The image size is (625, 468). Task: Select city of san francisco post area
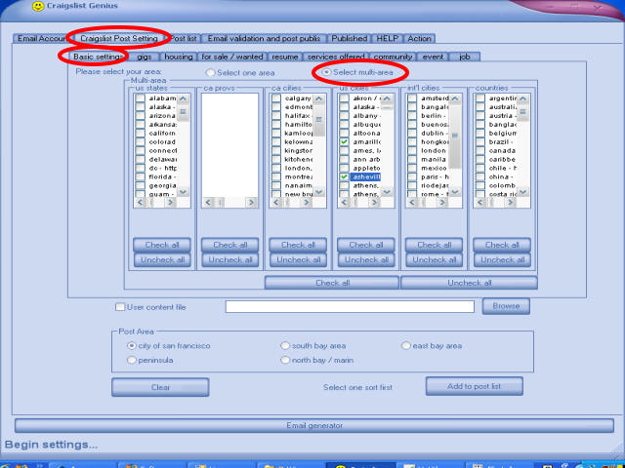click(131, 346)
